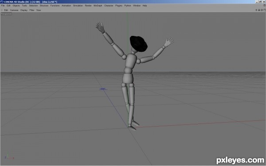The height and width of the screenshot is (166, 266).
Task: Open the viewport Display menu
Action: click(24, 10)
